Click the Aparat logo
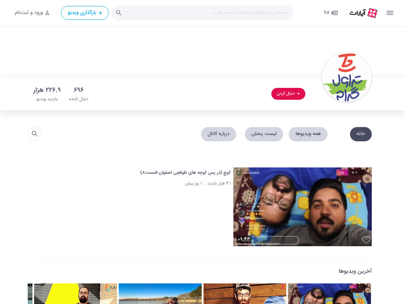The width and height of the screenshot is (405, 304). (363, 13)
